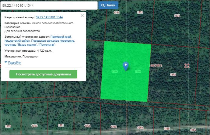Select parcel 1343 on the map
The width and height of the screenshot is (210, 135).
[x=173, y=74]
